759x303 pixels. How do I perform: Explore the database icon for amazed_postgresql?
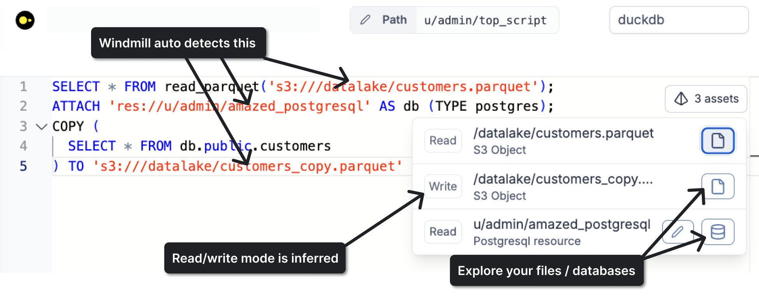717,232
